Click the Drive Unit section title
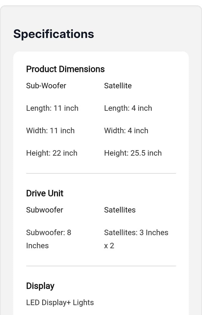This screenshot has height=315, width=202. coord(45,193)
